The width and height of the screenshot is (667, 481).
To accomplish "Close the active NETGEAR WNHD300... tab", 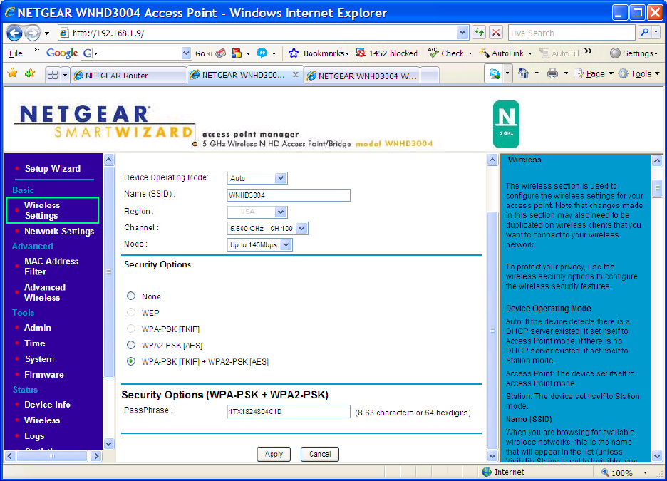I will click(x=295, y=74).
